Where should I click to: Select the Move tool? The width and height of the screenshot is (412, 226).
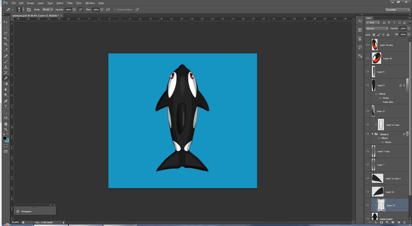pos(6,22)
